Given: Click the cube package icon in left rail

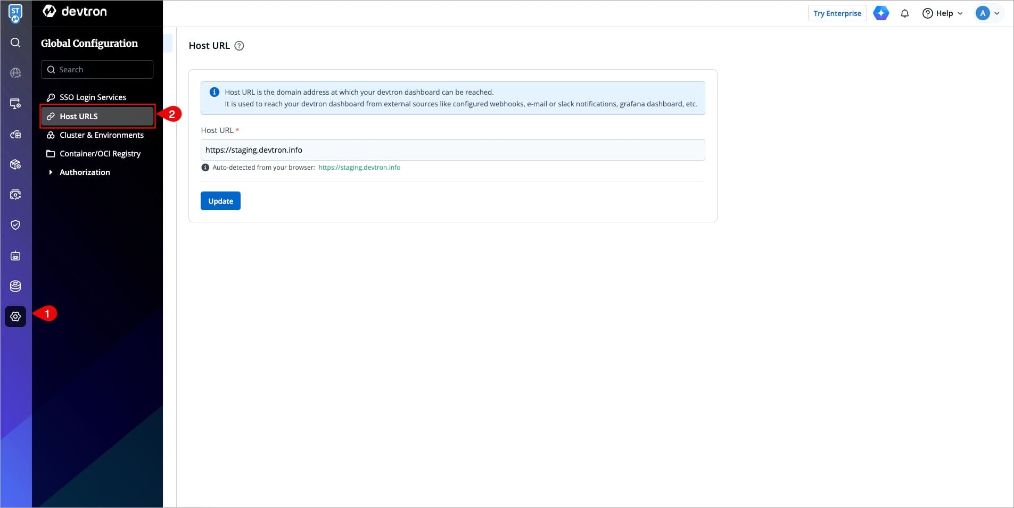Looking at the screenshot, I should point(15,164).
